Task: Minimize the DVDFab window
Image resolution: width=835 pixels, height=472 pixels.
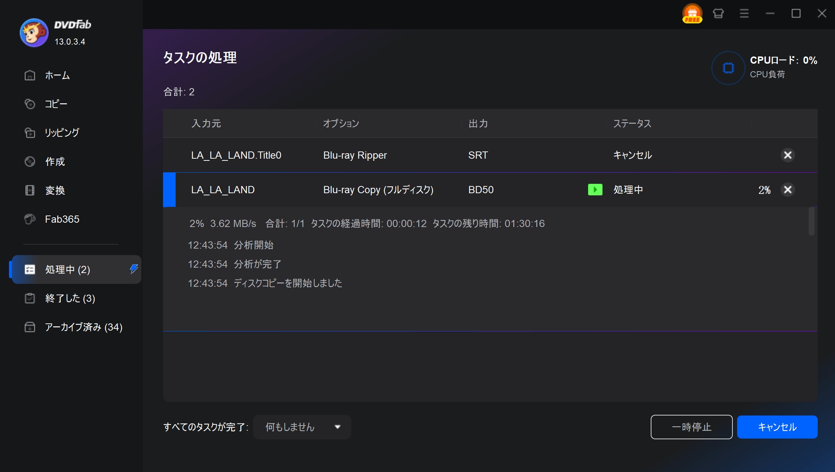Action: click(x=770, y=14)
